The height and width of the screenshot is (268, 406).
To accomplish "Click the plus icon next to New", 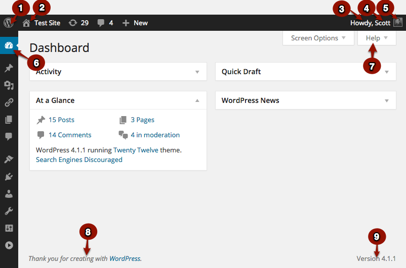I will (x=126, y=23).
